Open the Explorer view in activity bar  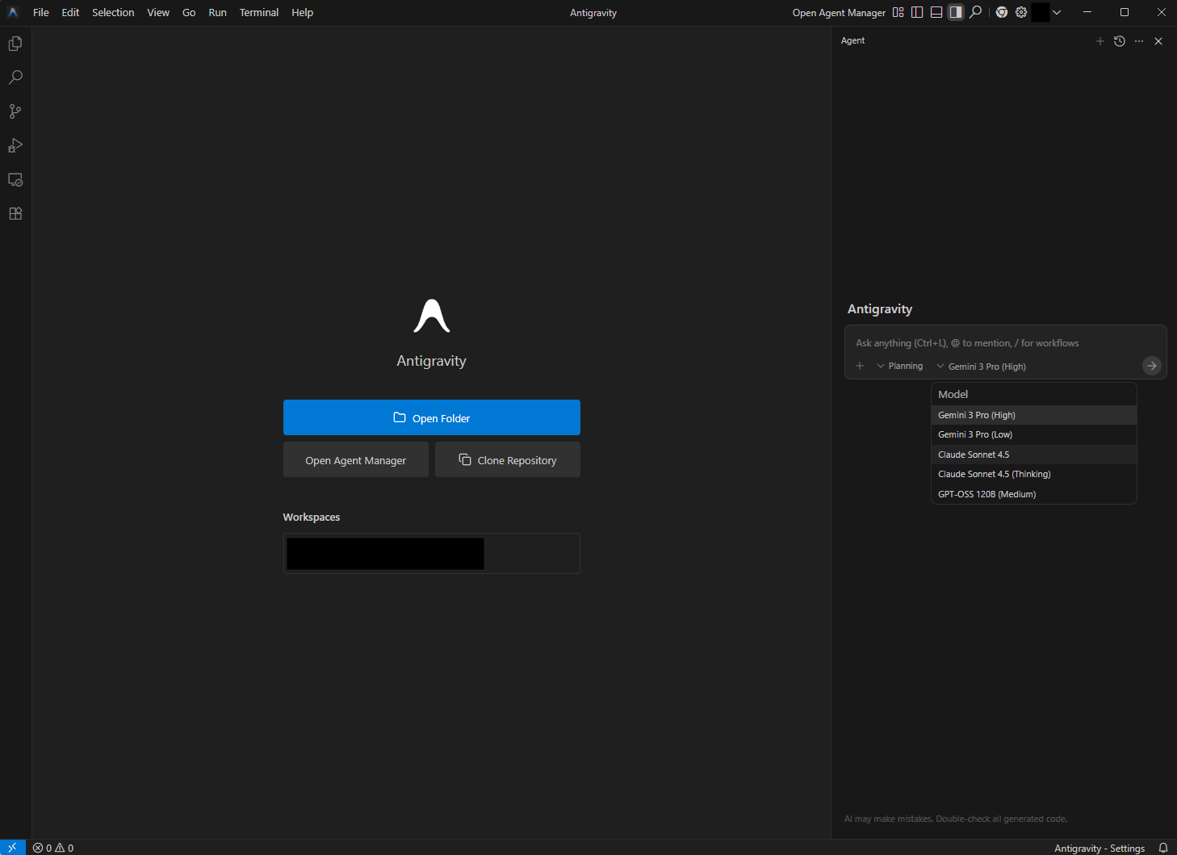pos(15,44)
